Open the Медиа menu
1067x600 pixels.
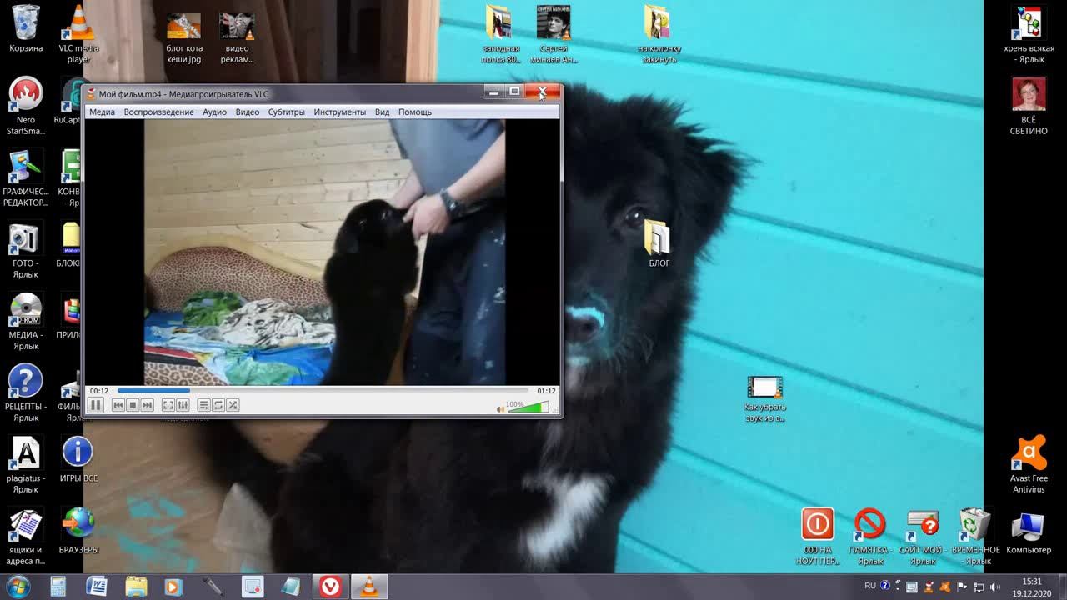click(102, 112)
